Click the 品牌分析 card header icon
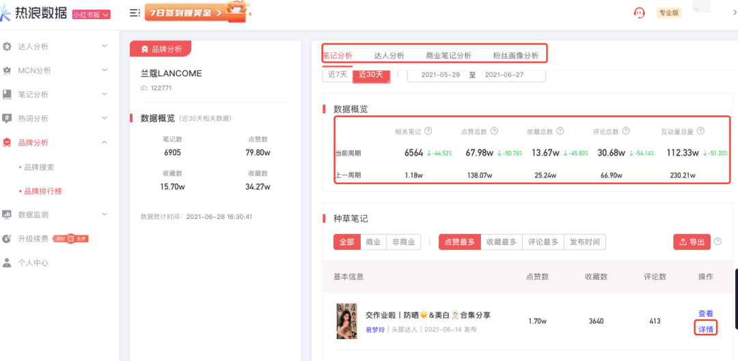 144,49
